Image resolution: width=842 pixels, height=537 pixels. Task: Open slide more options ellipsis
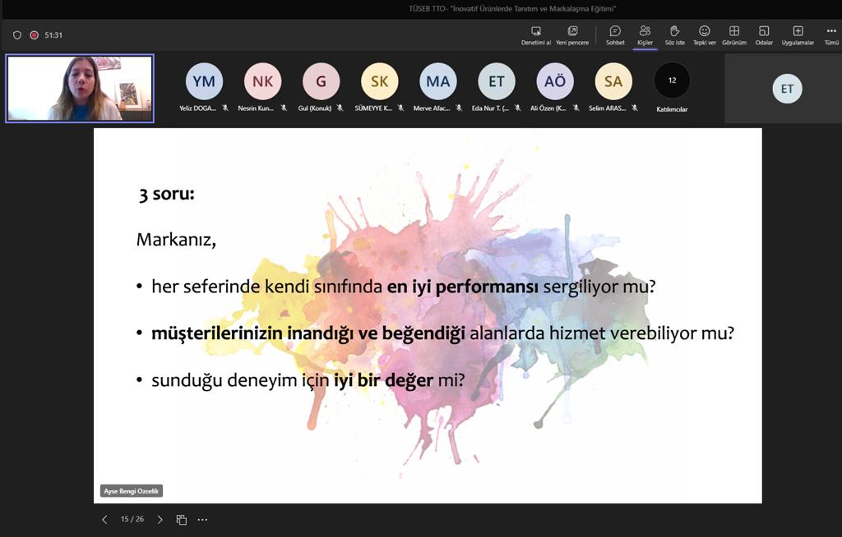202,520
